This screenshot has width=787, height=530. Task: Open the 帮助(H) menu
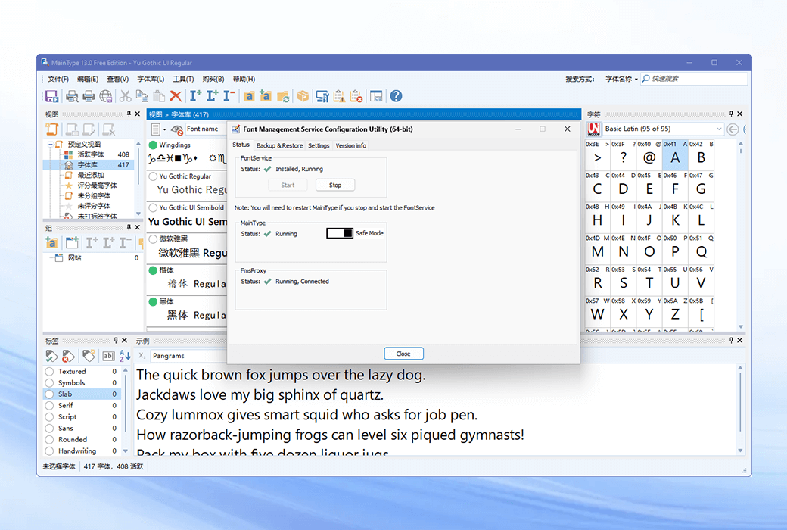click(244, 79)
